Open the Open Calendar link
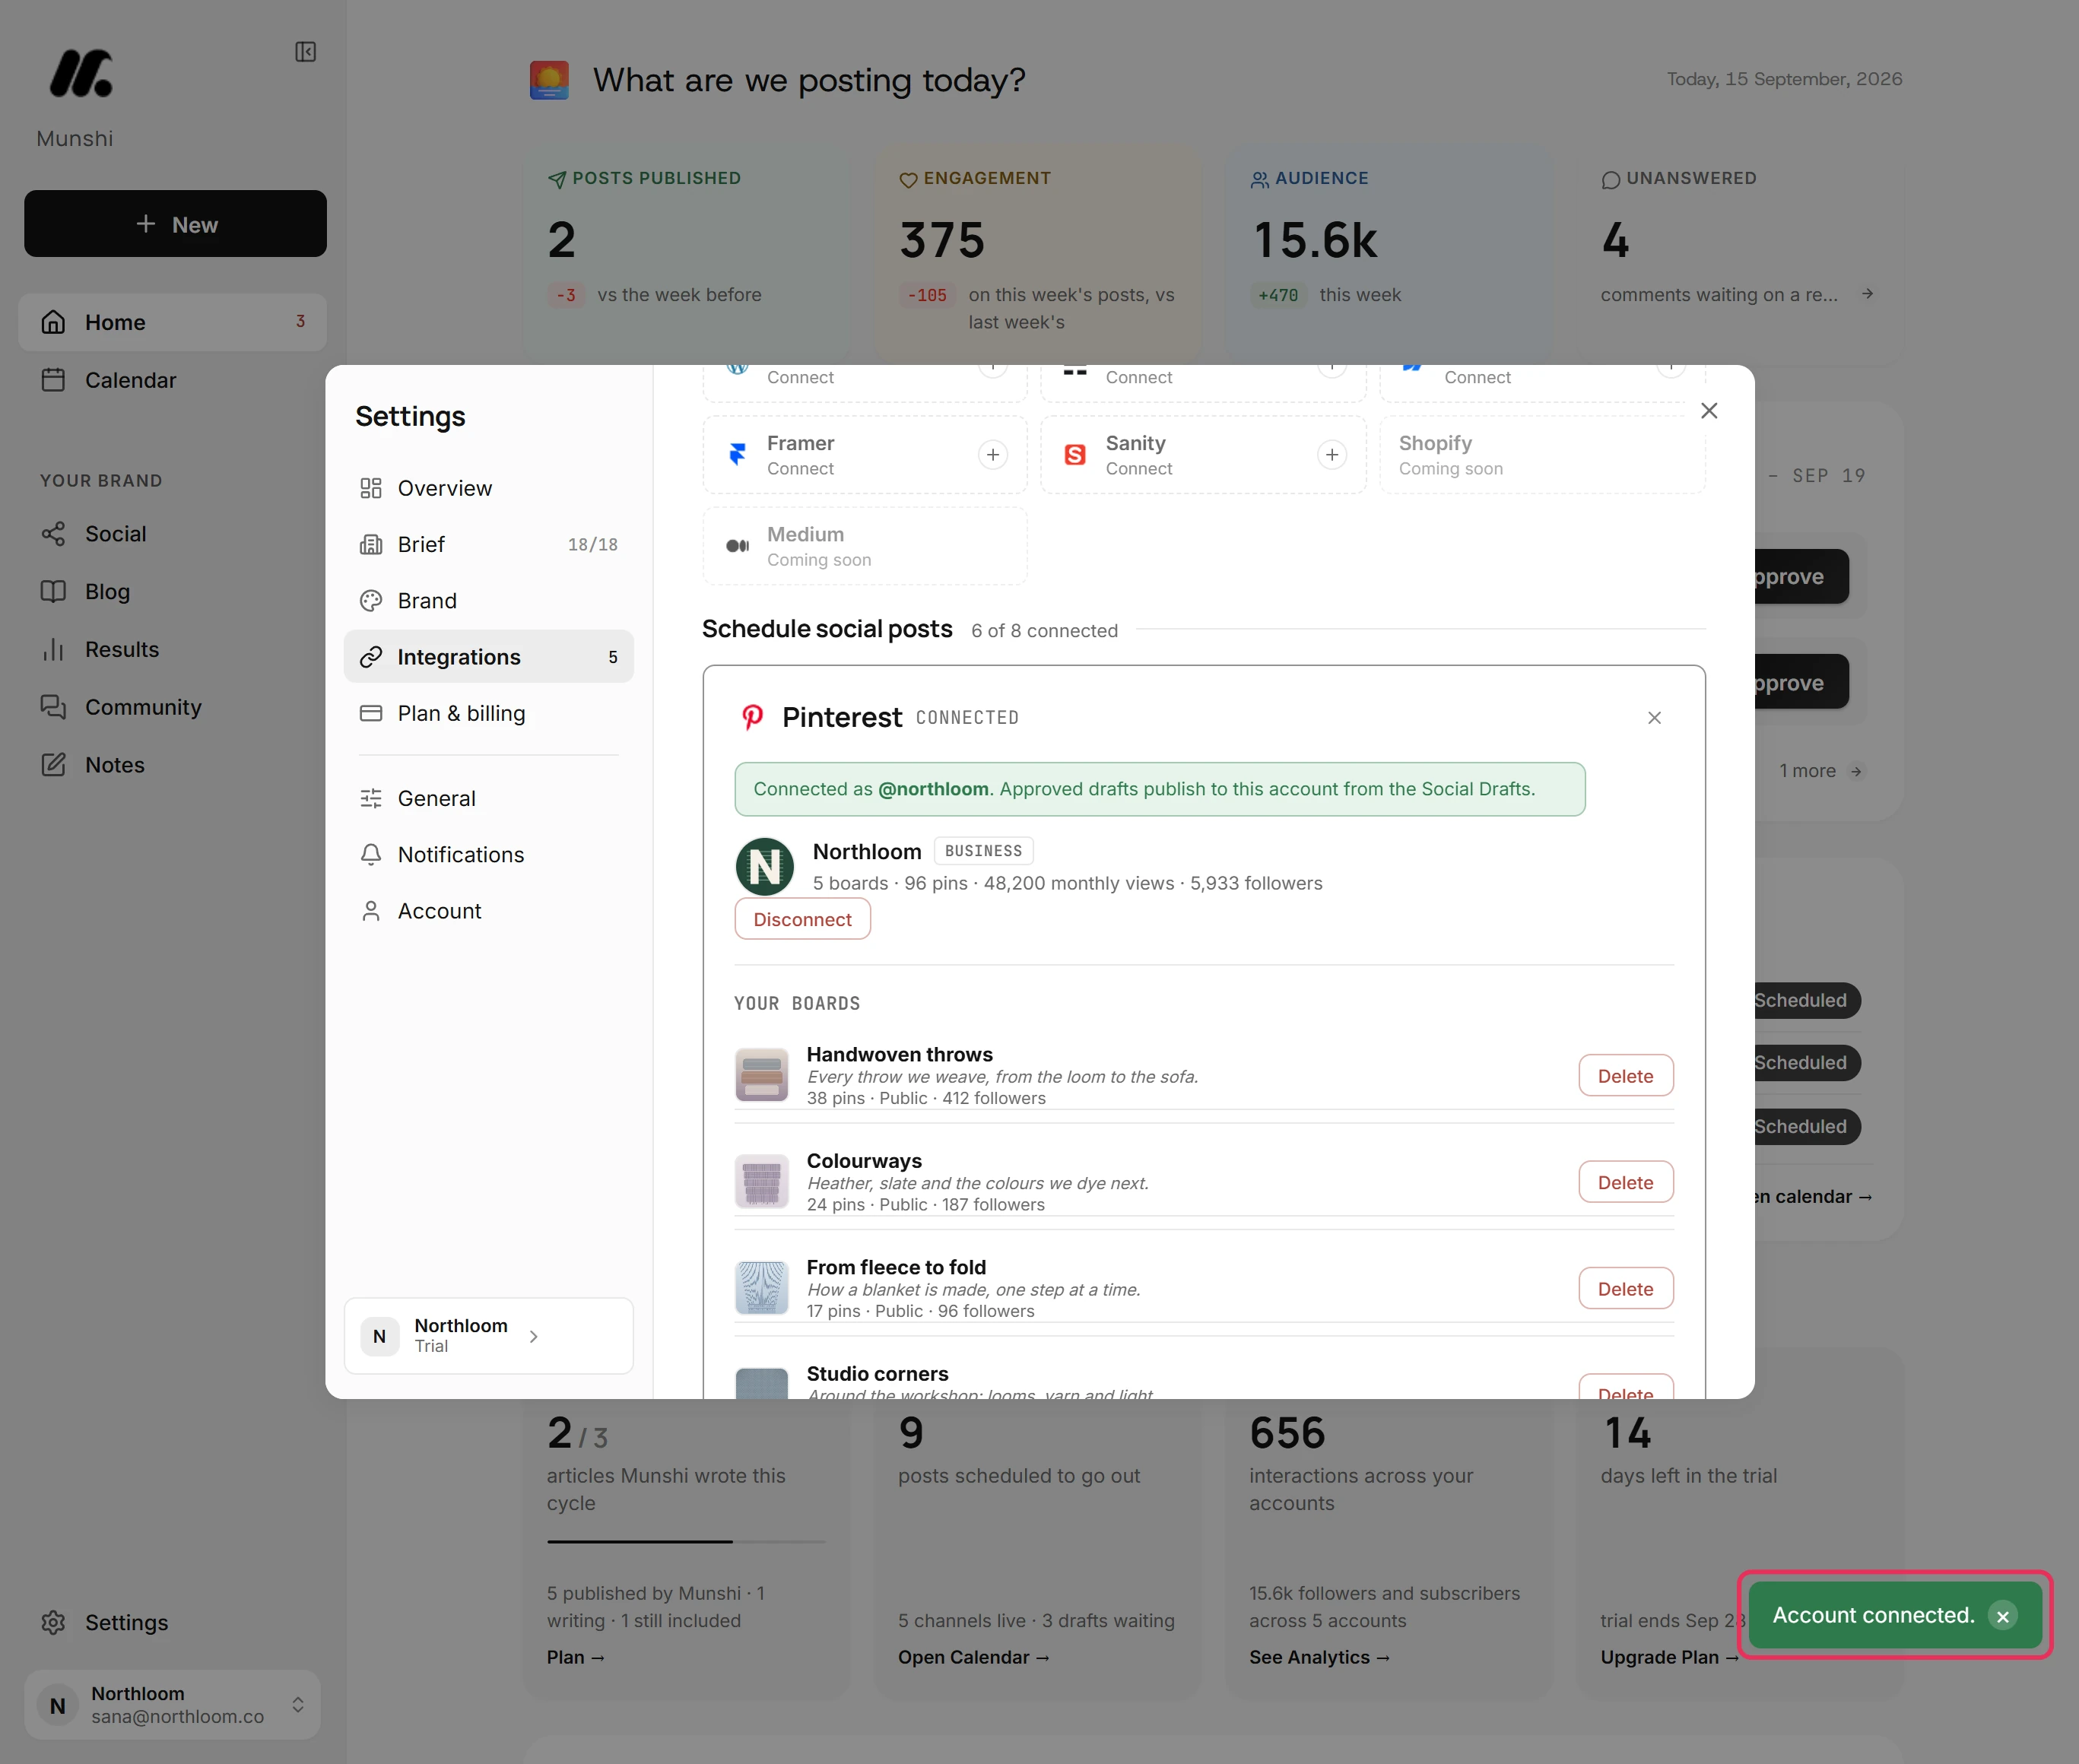Image resolution: width=2079 pixels, height=1764 pixels. (x=973, y=1657)
